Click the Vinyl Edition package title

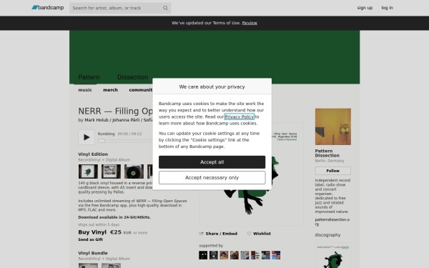coord(93,154)
